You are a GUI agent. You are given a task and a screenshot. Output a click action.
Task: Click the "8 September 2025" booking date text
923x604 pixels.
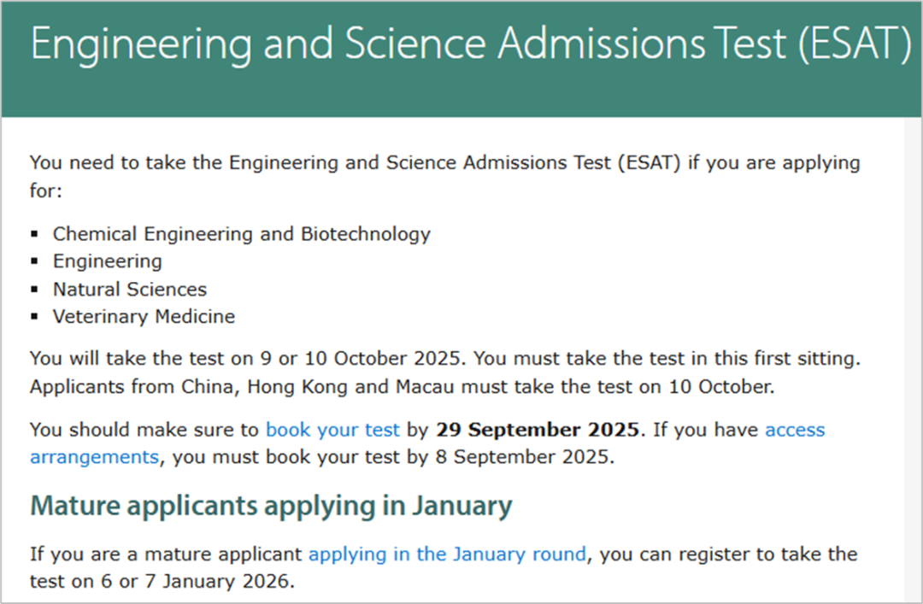click(534, 456)
